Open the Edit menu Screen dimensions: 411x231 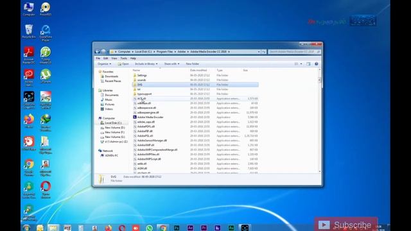point(105,58)
